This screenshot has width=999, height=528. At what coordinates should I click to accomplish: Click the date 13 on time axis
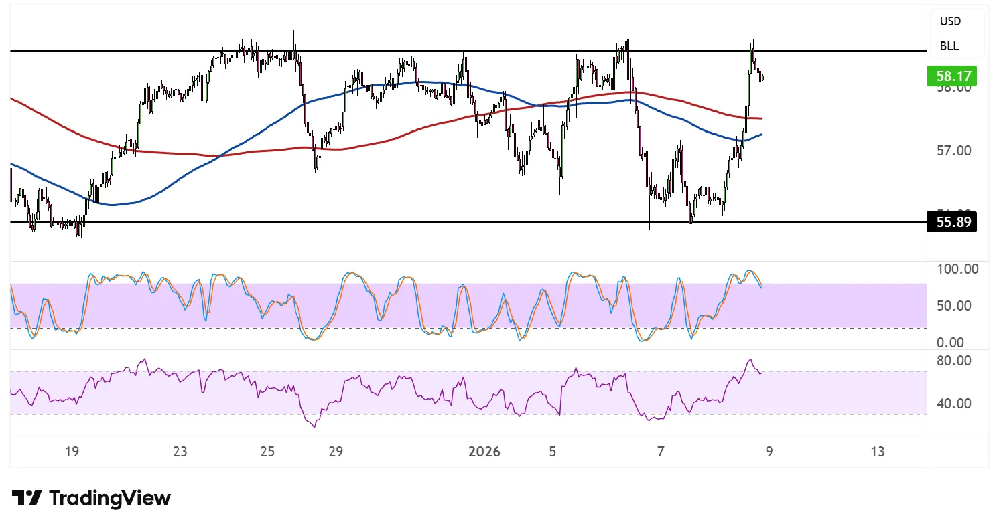point(878,452)
